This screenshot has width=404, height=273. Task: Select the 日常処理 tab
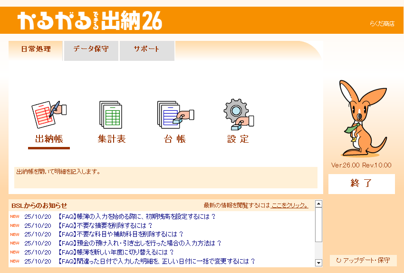point(36,49)
